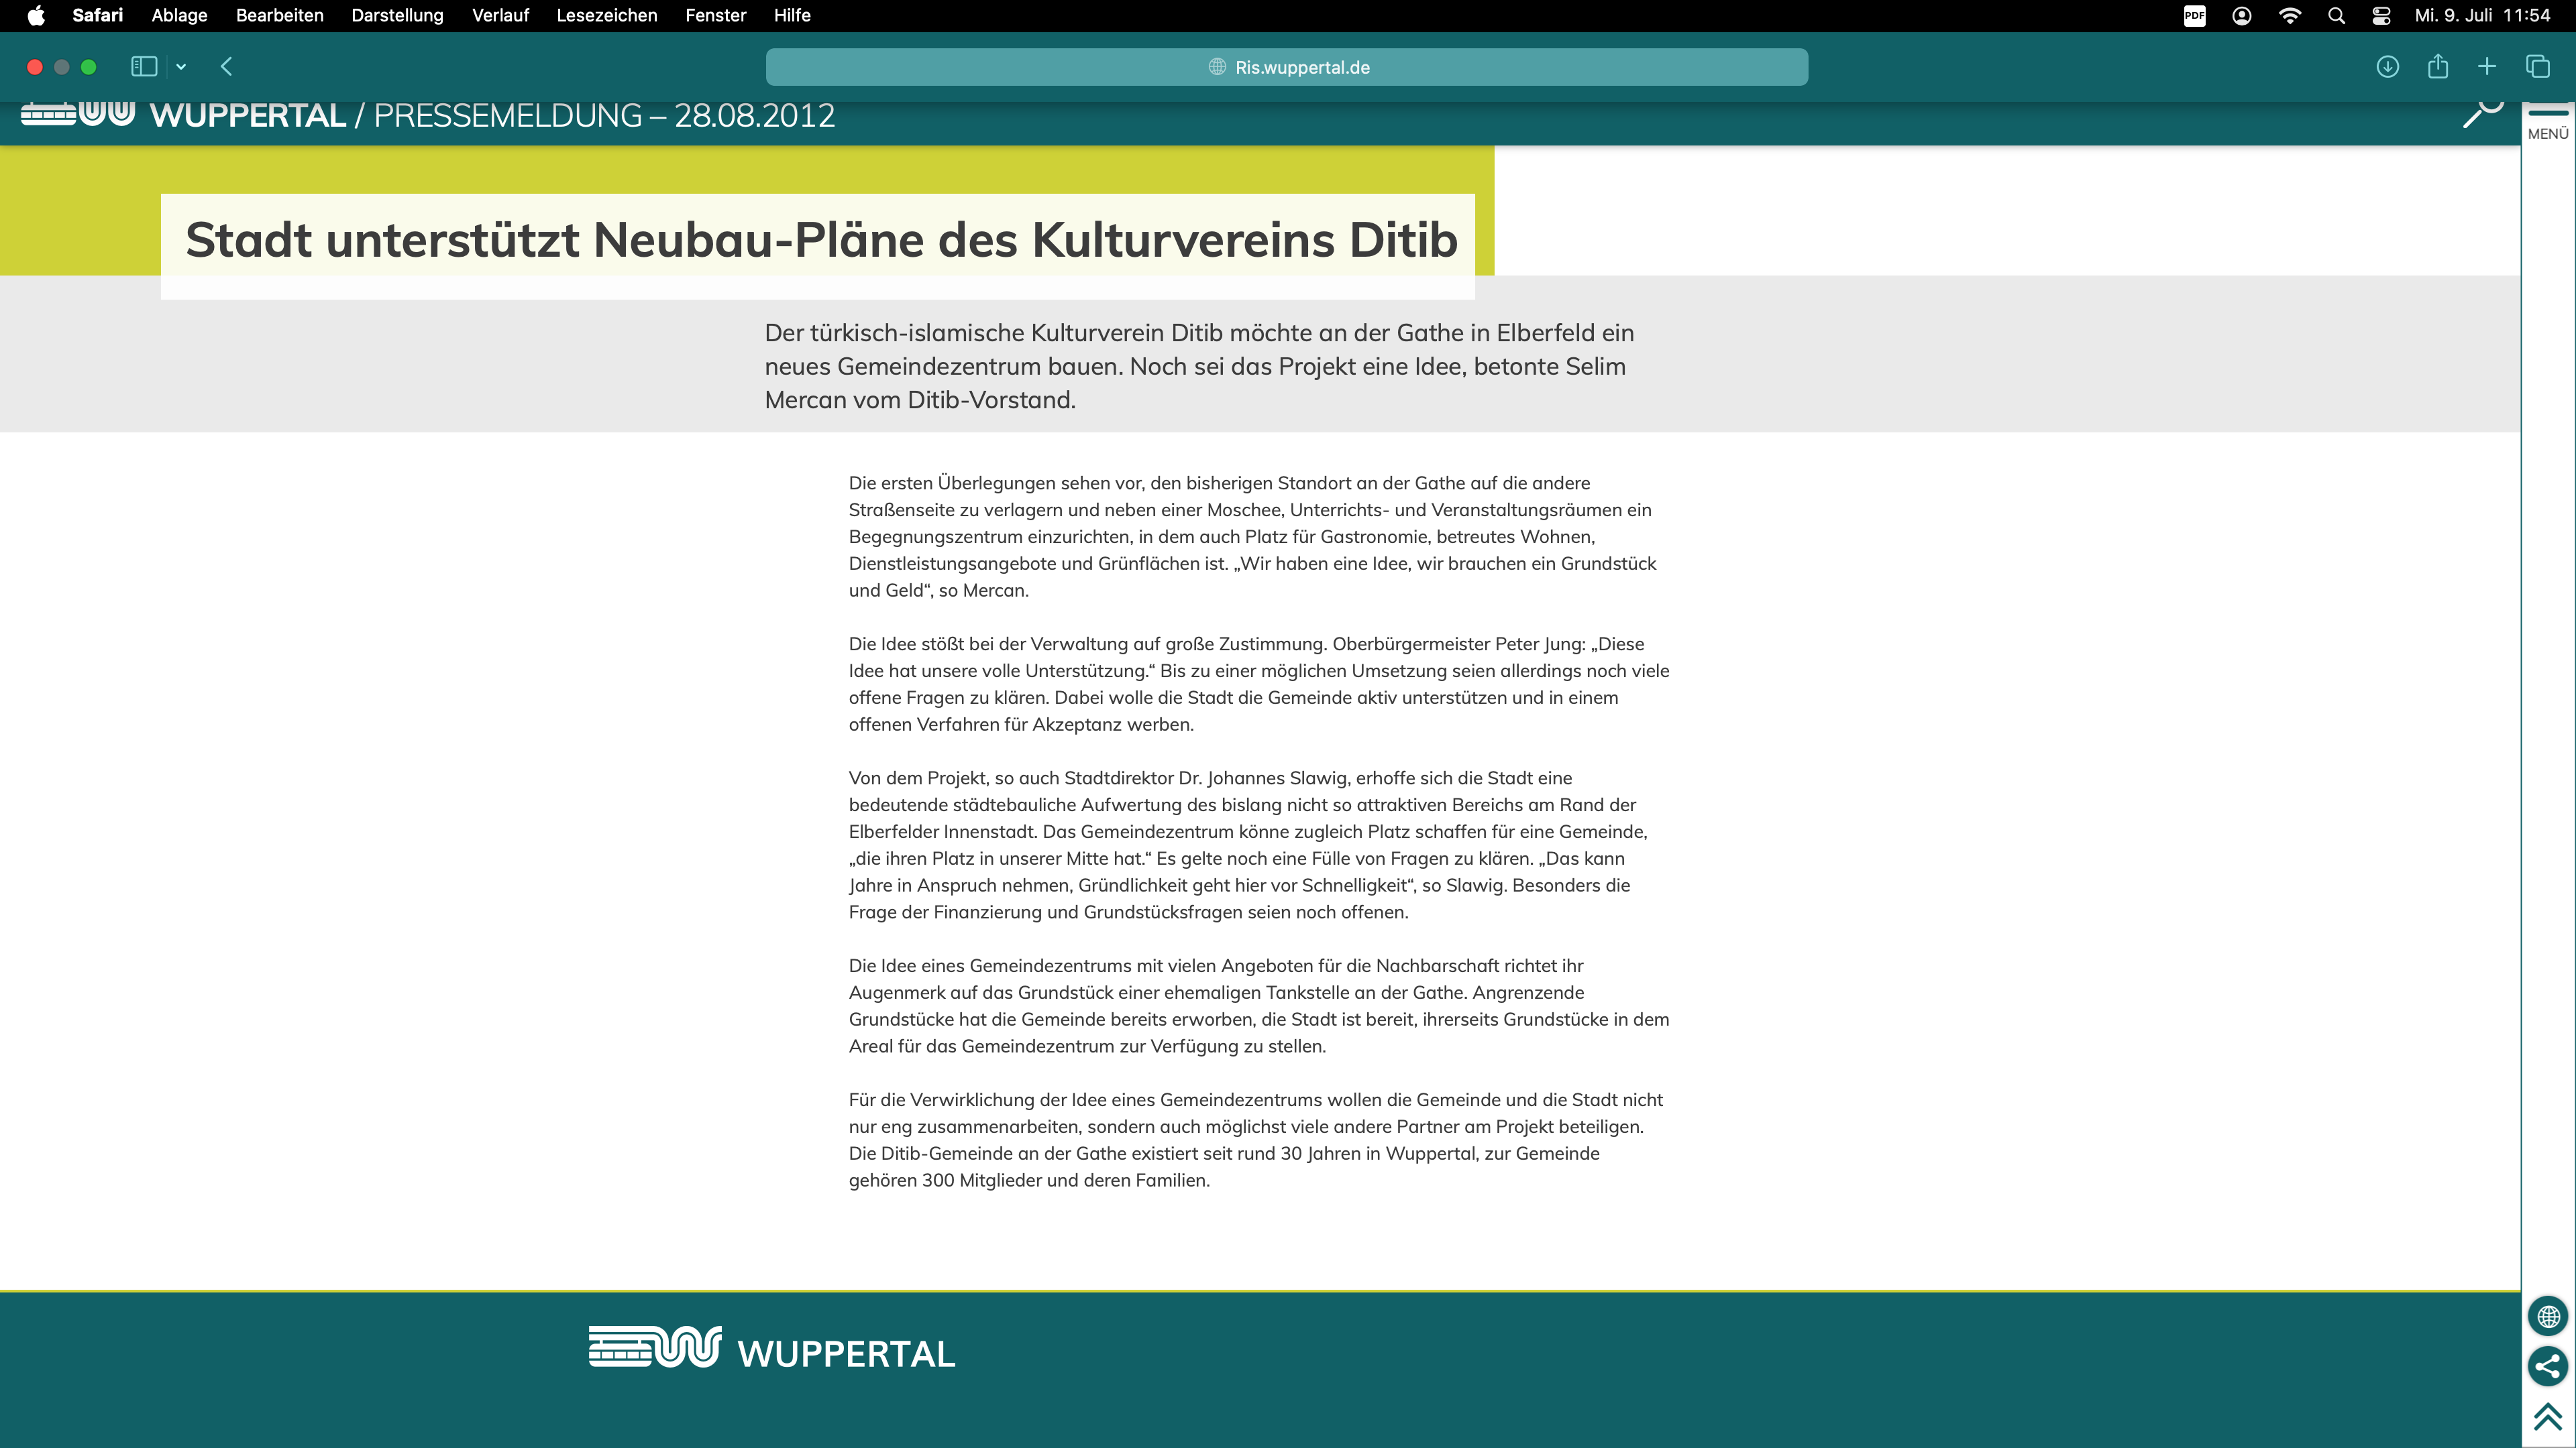Viewport: 2576px width, 1448px height.
Task: Click the Pressemeldung 28.08.2012 breadcrumb
Action: pyautogui.click(x=604, y=115)
